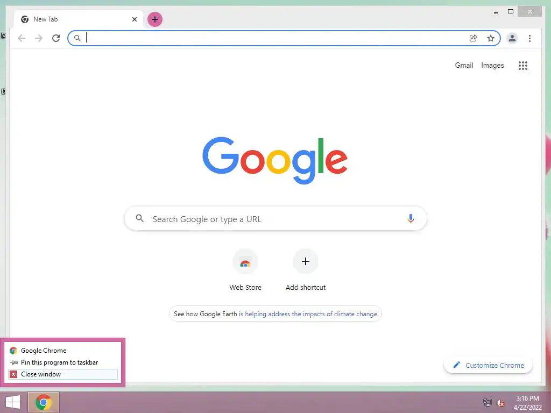Reload the page

point(56,38)
